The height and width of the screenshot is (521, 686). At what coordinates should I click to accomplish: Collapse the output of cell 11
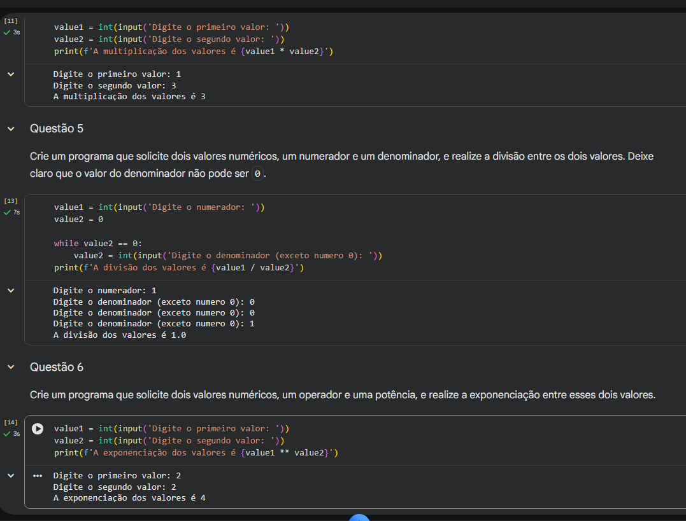tap(11, 74)
